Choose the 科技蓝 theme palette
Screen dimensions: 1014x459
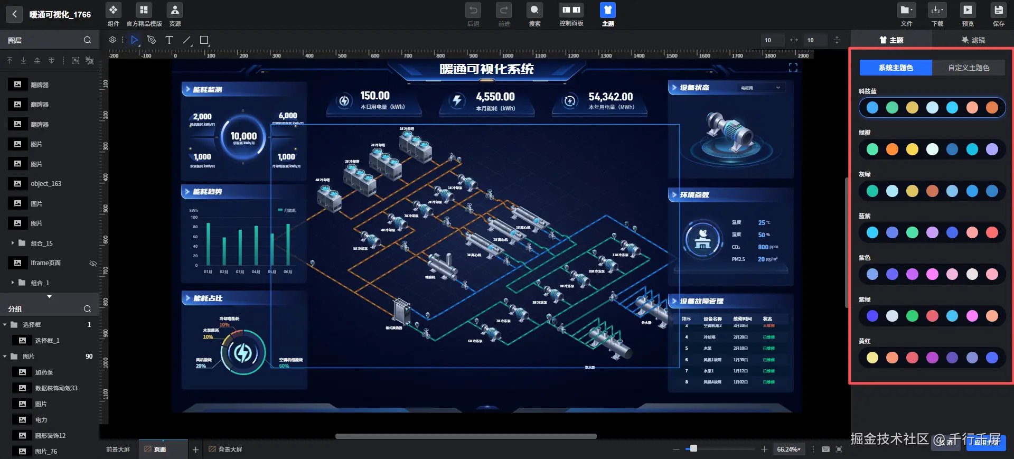932,108
